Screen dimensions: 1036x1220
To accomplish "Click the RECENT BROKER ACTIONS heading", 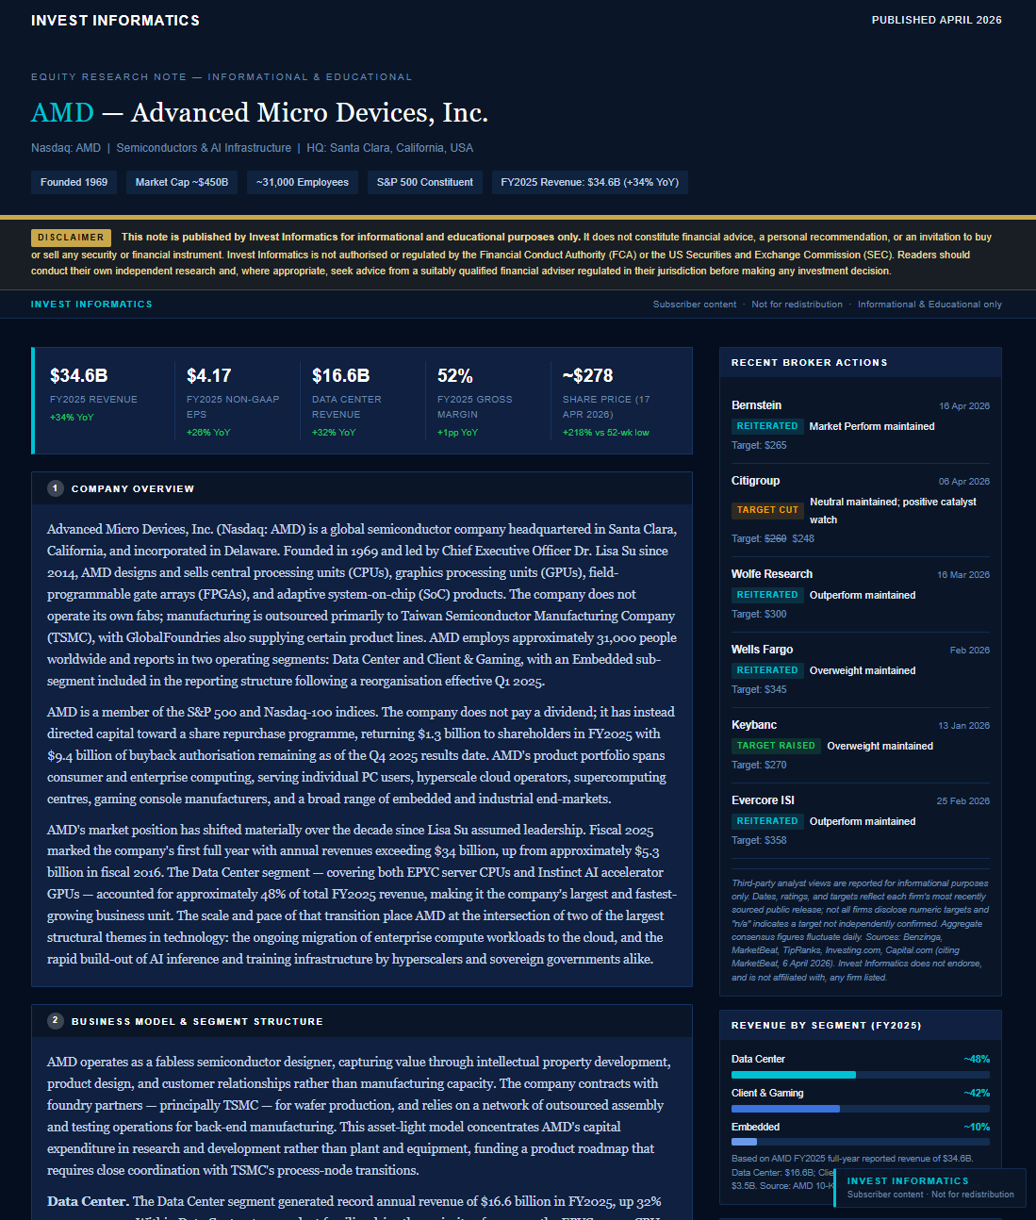I will tap(809, 363).
